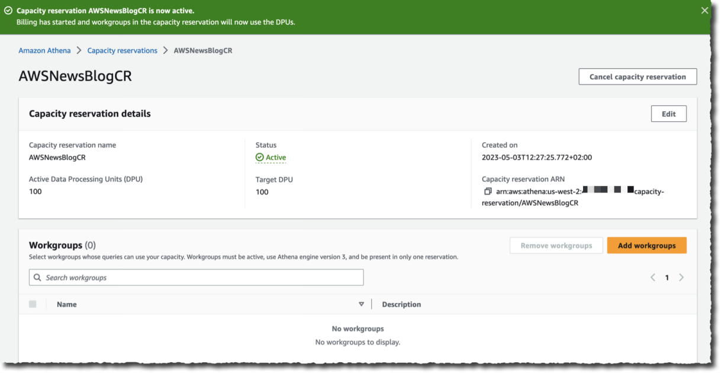
Task: Sort workgroups by the Name column arrow
Action: pyautogui.click(x=362, y=304)
